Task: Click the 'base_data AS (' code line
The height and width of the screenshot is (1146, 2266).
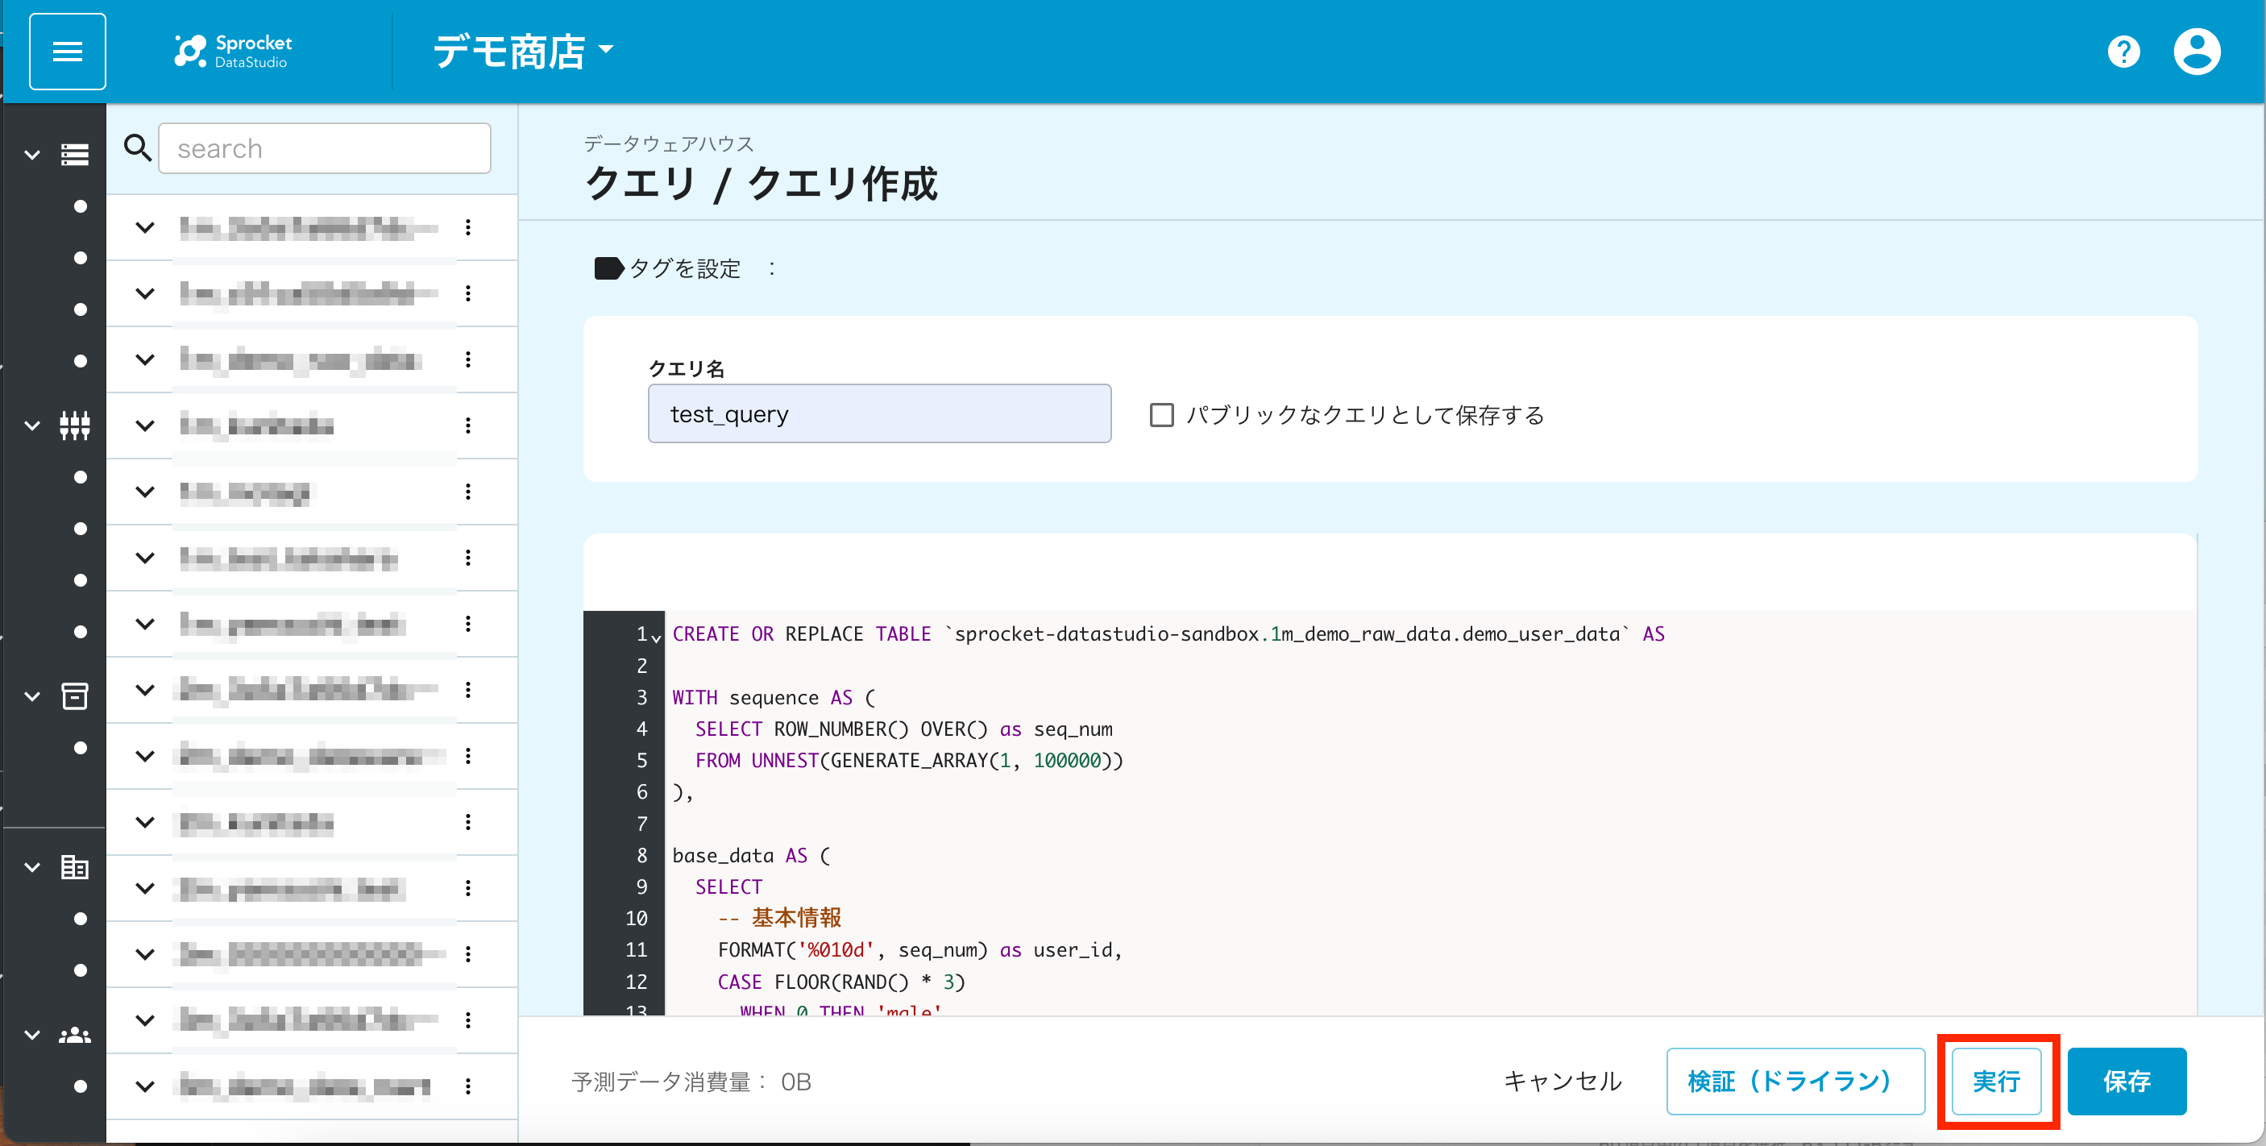Action: click(x=751, y=856)
